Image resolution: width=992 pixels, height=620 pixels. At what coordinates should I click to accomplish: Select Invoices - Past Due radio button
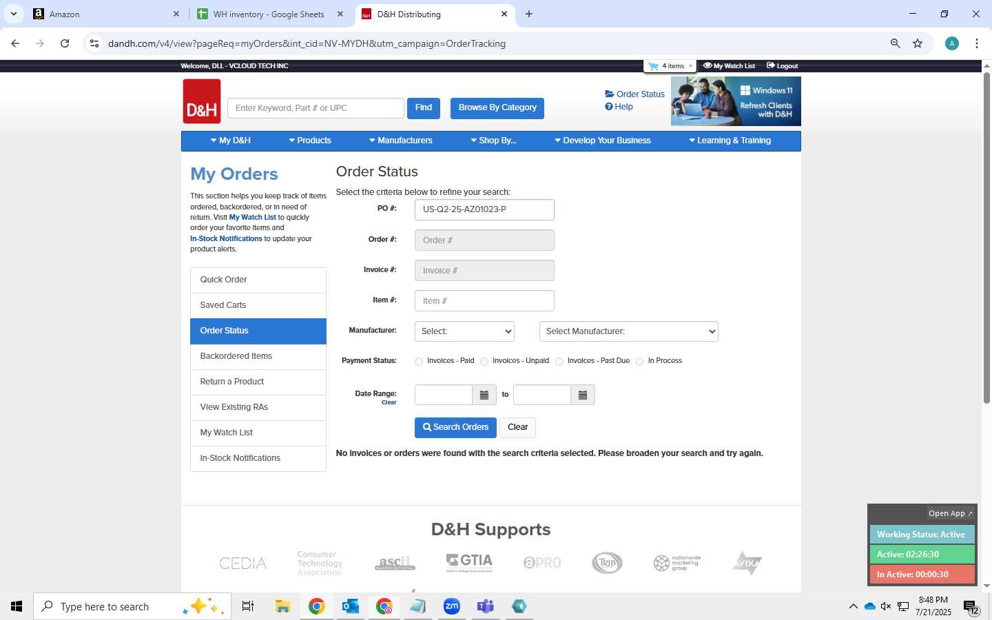pyautogui.click(x=559, y=362)
